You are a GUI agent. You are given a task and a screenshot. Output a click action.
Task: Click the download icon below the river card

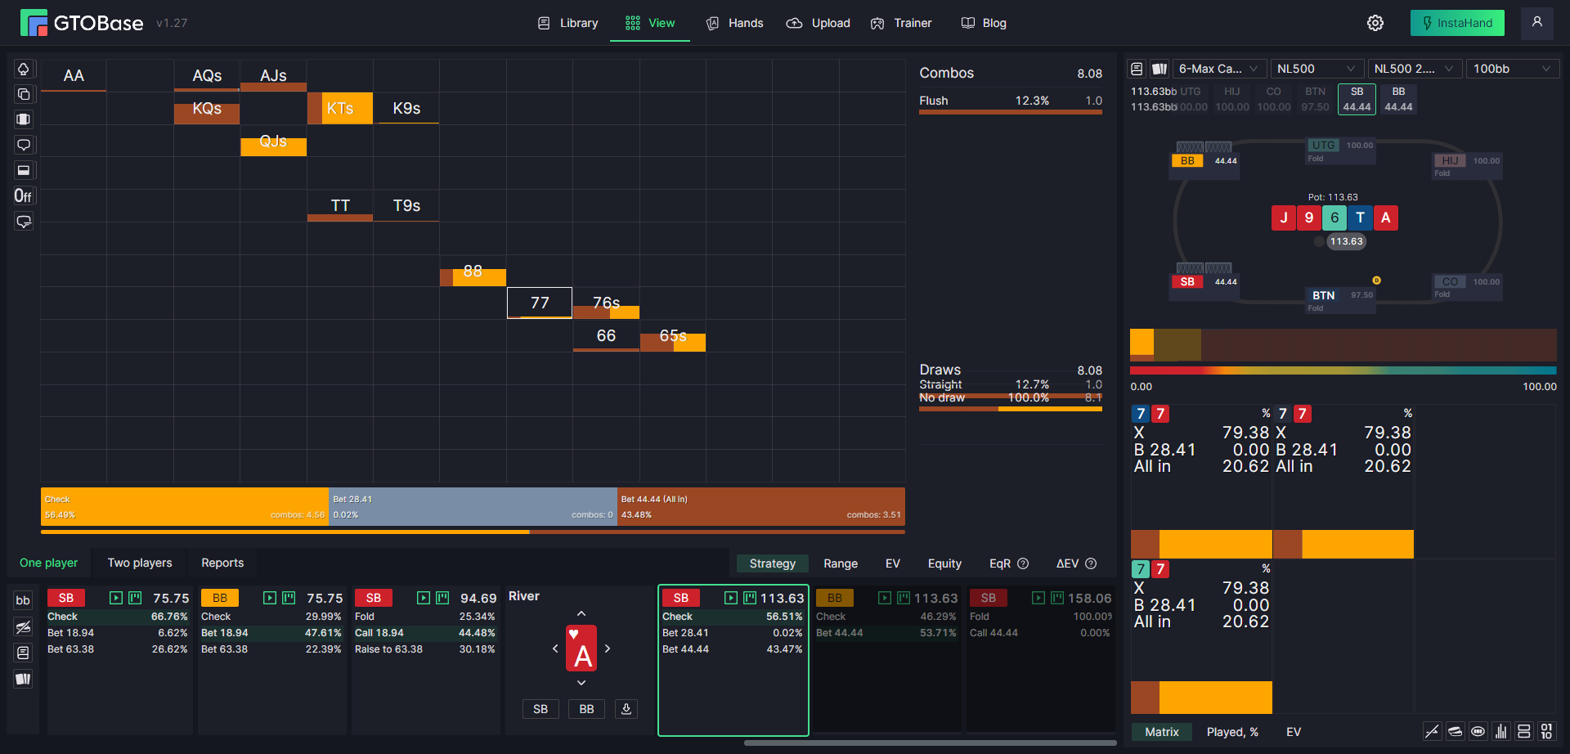(x=626, y=709)
